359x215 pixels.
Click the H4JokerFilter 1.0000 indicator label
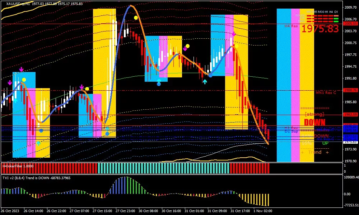point(18,166)
